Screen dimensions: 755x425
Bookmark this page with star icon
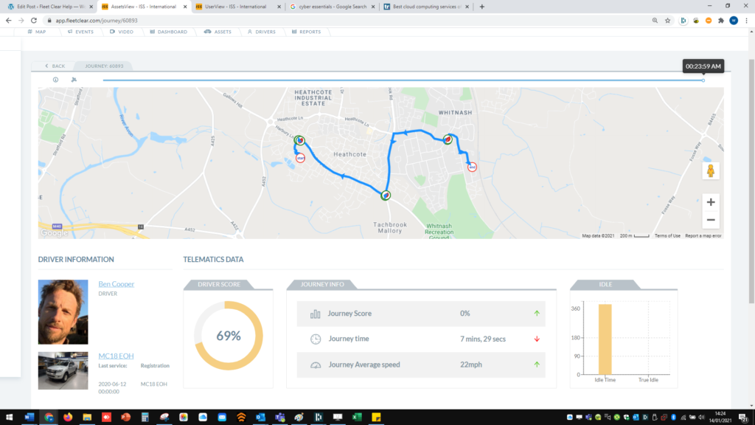(667, 21)
